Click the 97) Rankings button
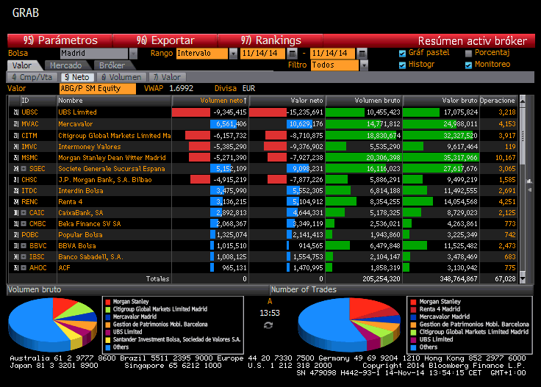This screenshot has height=387, width=541. tap(270, 40)
